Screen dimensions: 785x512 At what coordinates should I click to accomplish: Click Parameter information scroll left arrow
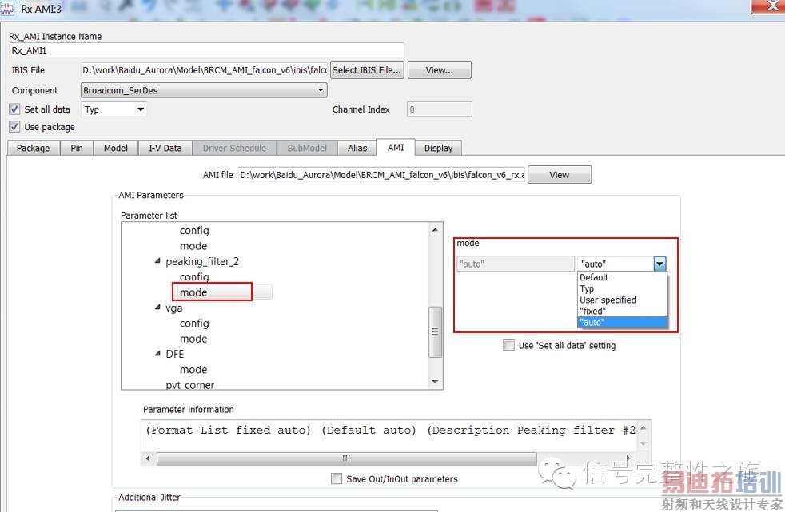tap(148, 458)
